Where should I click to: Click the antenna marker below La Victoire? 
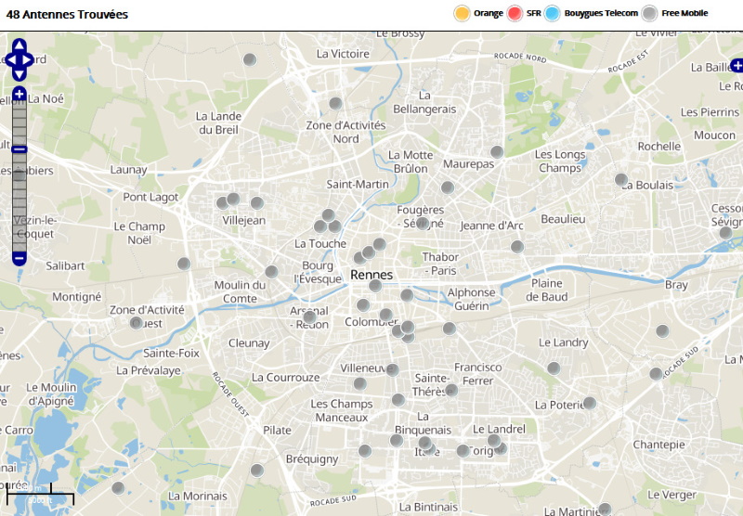(x=335, y=103)
